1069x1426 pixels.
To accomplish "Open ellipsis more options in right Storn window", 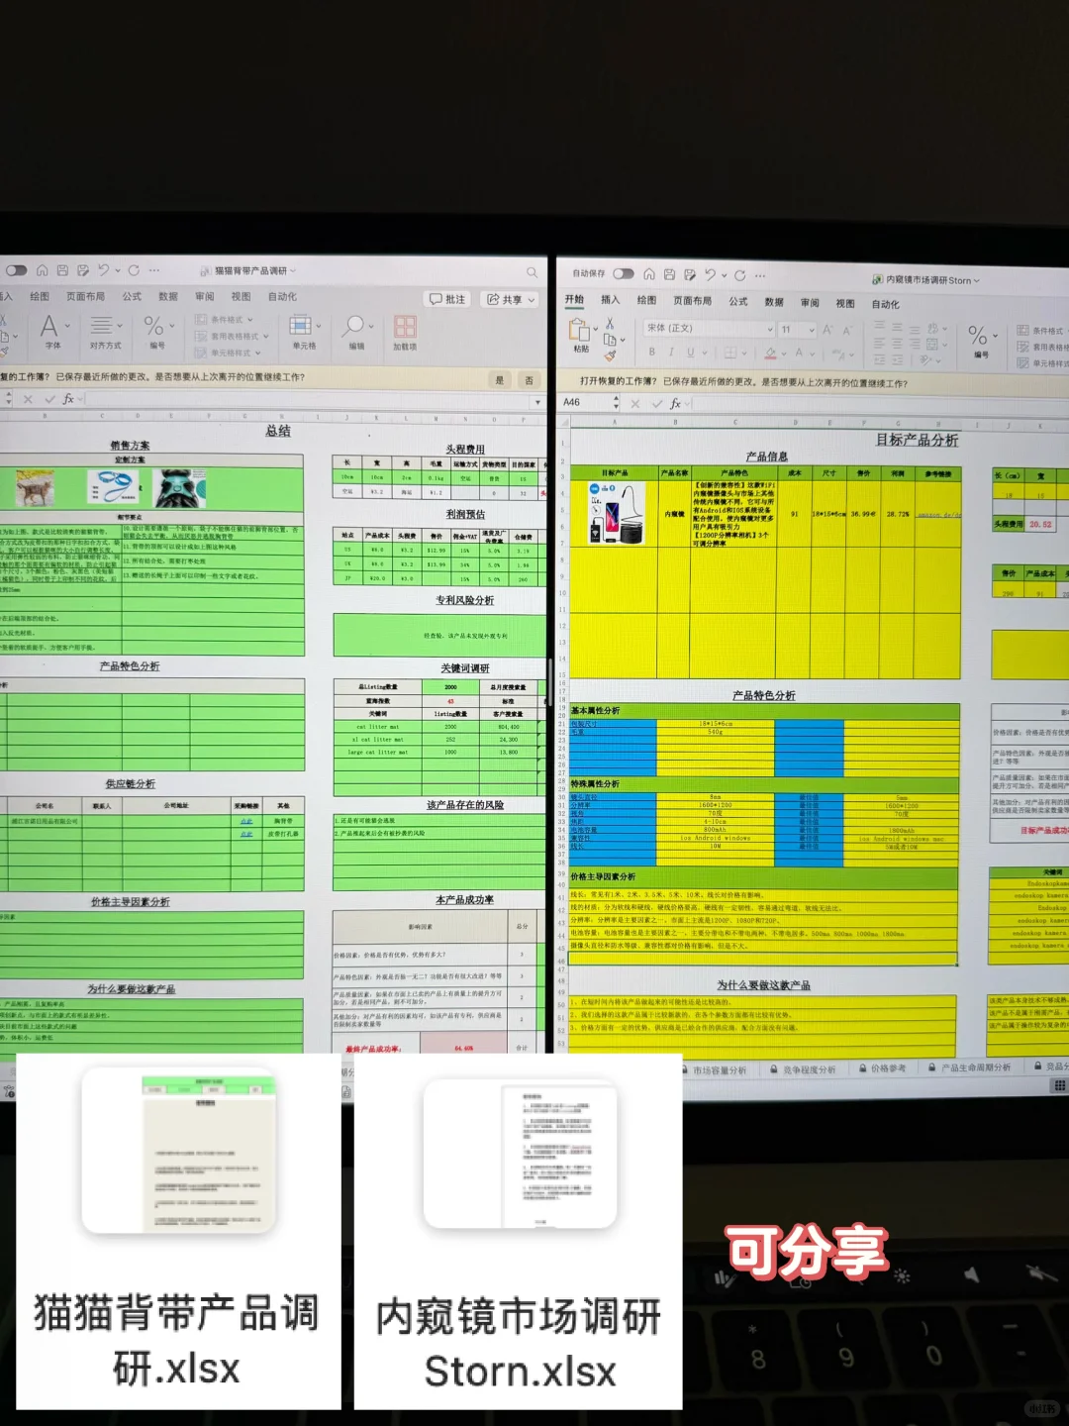I will pos(760,275).
